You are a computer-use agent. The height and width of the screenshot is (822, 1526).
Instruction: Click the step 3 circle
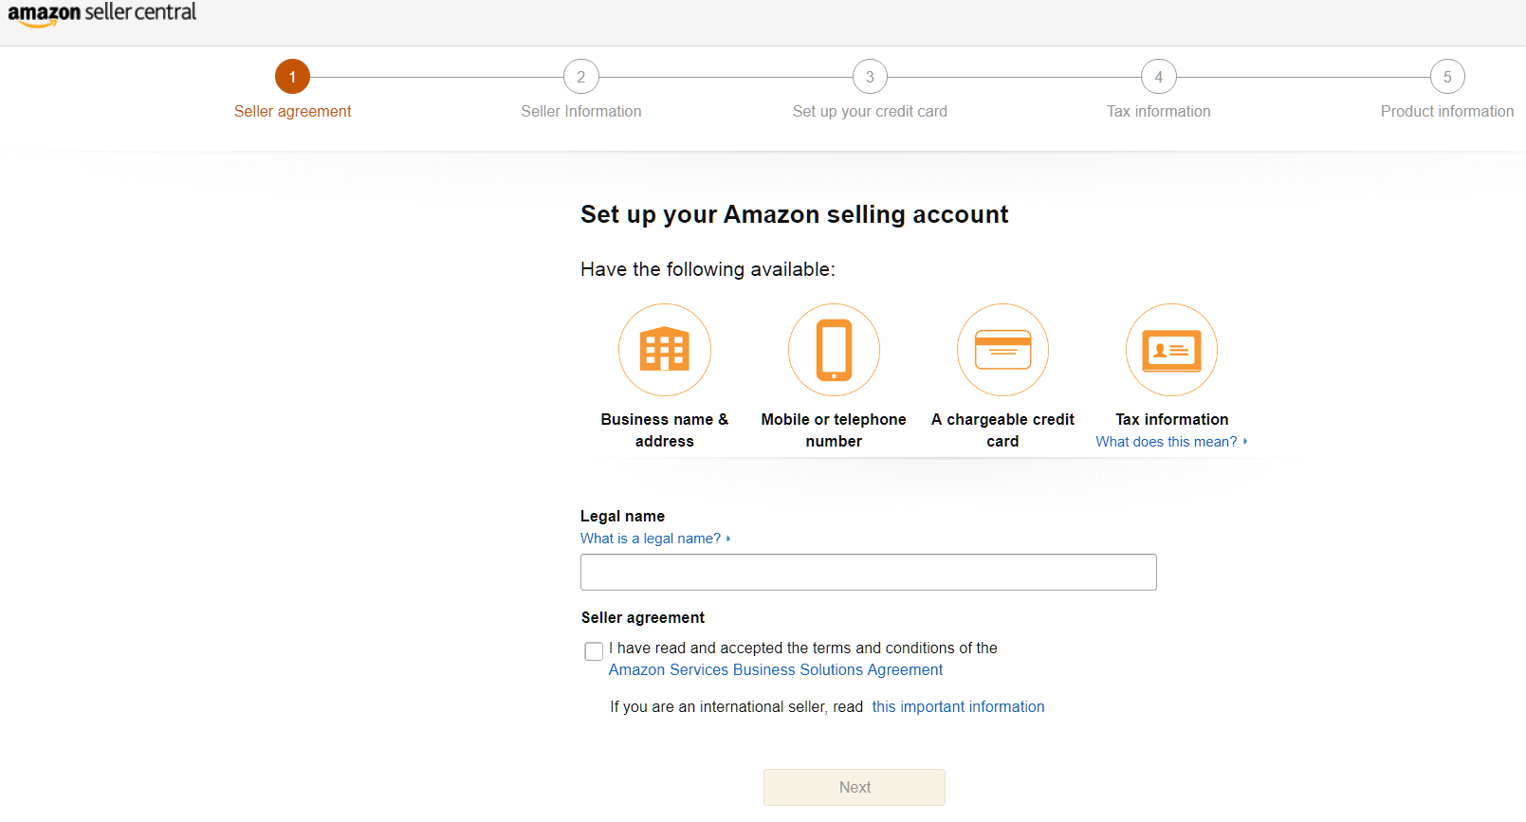point(869,76)
